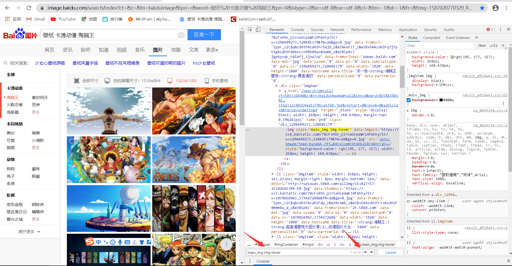512x266 pixels.
Task: Open console drawer three-dot menu
Action: point(250,261)
